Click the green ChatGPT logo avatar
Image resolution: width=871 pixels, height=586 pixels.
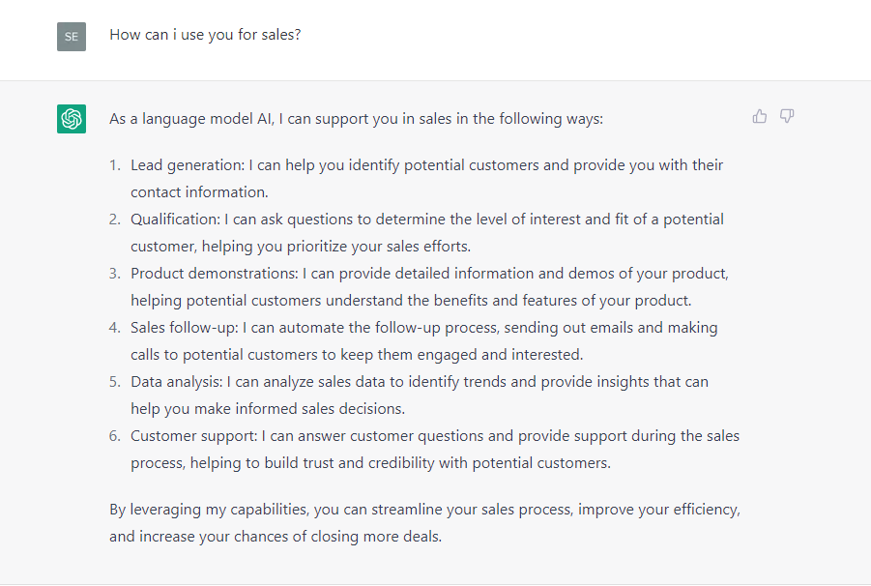[x=72, y=119]
